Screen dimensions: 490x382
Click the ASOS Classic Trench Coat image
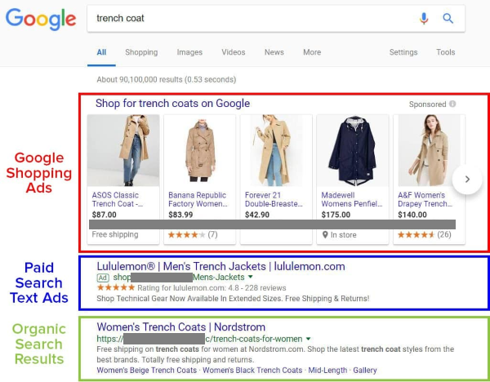point(123,150)
